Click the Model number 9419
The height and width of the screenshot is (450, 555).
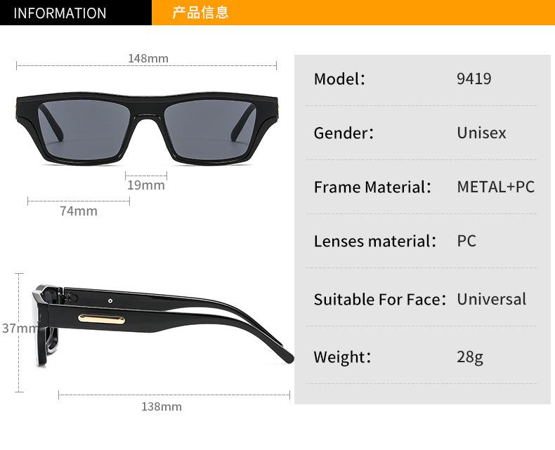[474, 79]
